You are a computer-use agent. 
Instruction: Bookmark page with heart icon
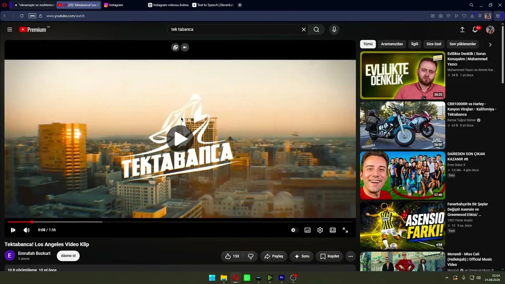click(464, 16)
